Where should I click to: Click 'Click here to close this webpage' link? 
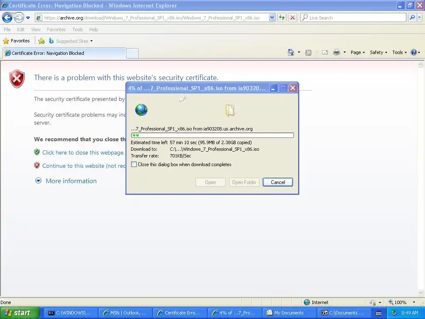[x=83, y=152]
